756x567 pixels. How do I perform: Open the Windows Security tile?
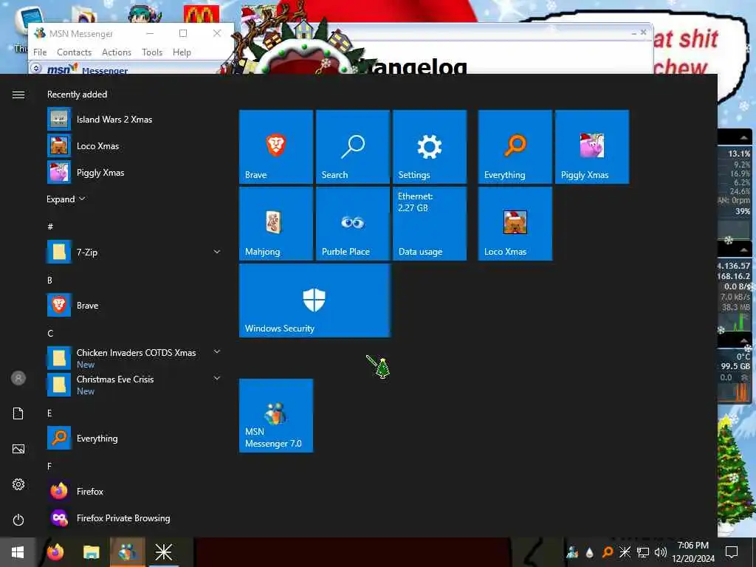pyautogui.click(x=315, y=300)
